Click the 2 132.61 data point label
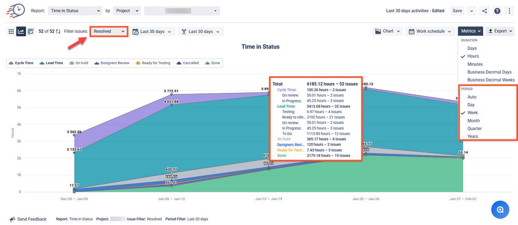Image resolution: width=518 pixels, height=225 pixels. click(x=74, y=149)
